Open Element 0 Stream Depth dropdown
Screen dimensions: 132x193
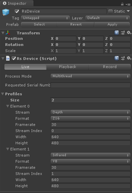[x=90, y=112]
